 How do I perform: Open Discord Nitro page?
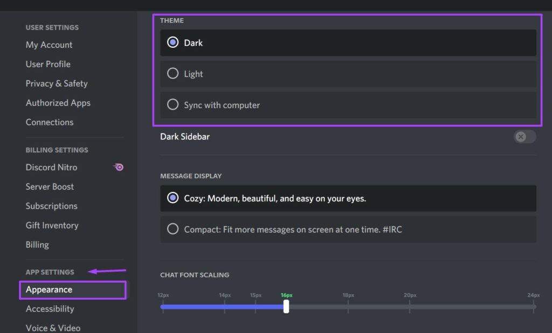[51, 167]
